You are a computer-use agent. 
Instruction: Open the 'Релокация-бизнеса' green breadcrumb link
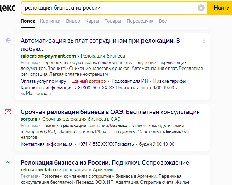(103, 56)
